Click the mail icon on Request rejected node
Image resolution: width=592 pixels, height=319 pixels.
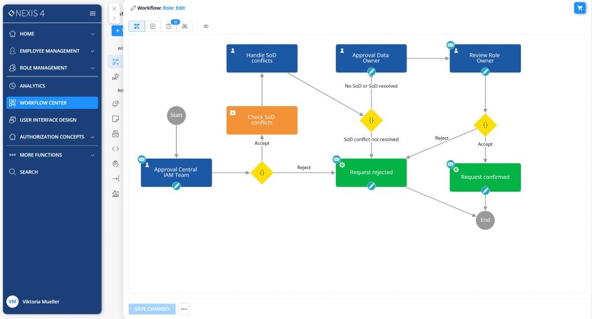pyautogui.click(x=336, y=159)
